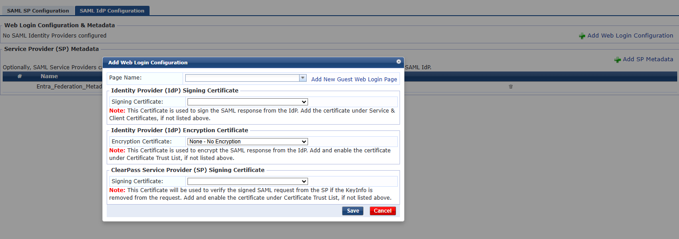This screenshot has width=679, height=239.
Task: Open Page Name dropdown arrow
Action: pyautogui.click(x=303, y=78)
